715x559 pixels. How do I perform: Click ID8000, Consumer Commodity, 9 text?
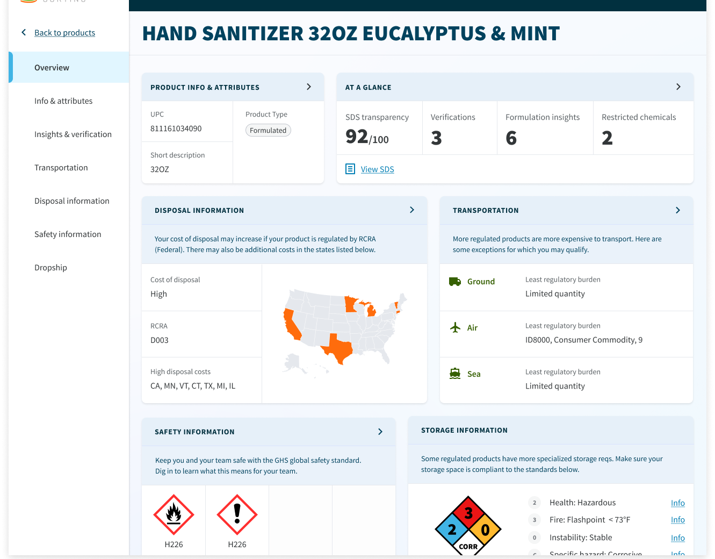(584, 340)
